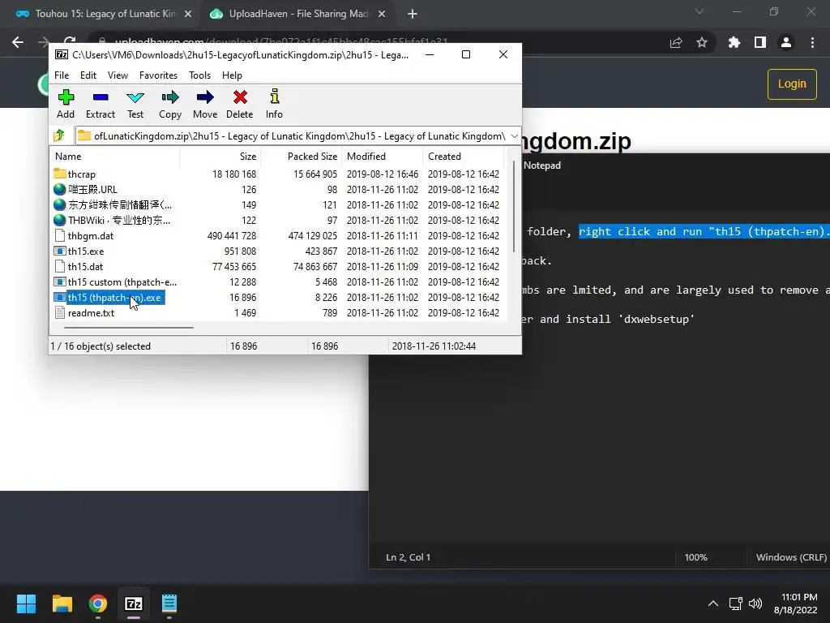The height and width of the screenshot is (623, 830).
Task: Toggle Chrome side panel icon
Action: tap(760, 42)
